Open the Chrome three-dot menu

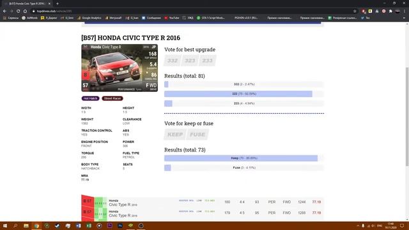point(405,11)
